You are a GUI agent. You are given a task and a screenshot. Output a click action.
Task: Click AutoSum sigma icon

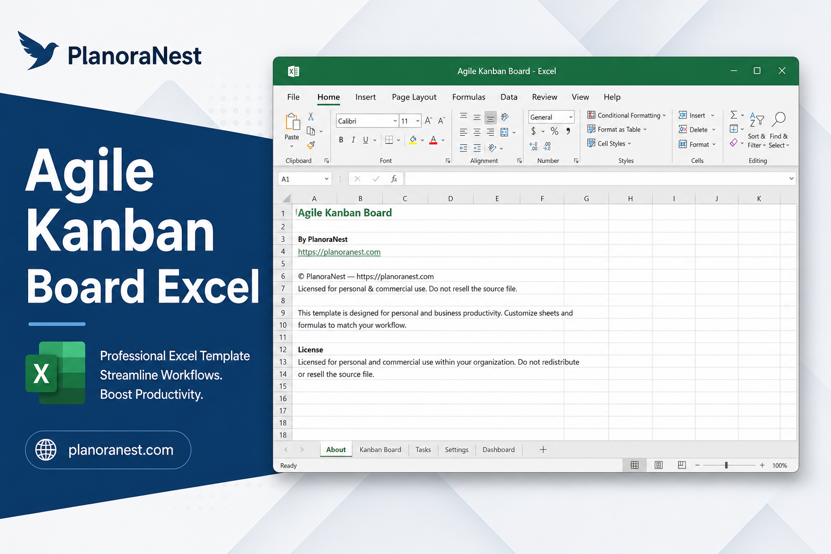[734, 115]
